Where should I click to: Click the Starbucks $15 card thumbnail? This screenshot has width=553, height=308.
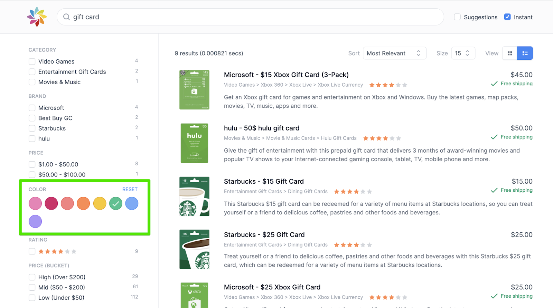click(x=194, y=196)
